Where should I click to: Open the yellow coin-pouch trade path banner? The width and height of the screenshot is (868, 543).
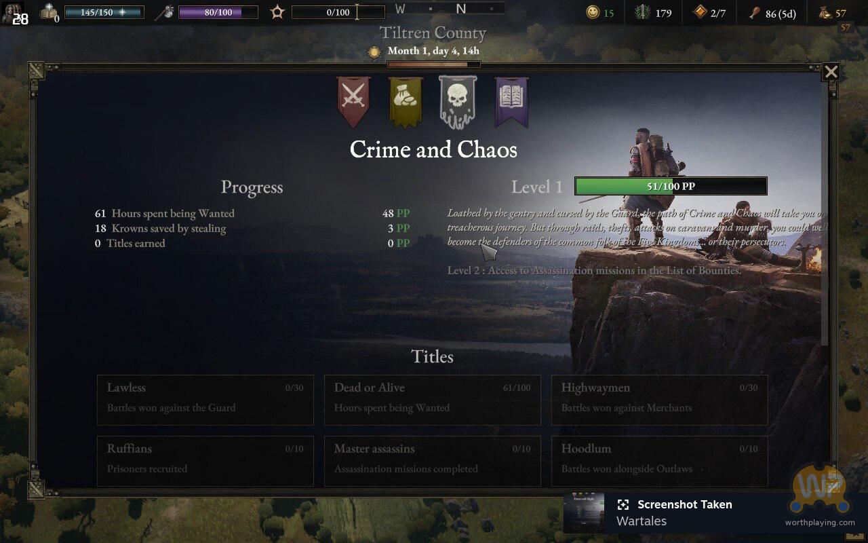coord(406,102)
